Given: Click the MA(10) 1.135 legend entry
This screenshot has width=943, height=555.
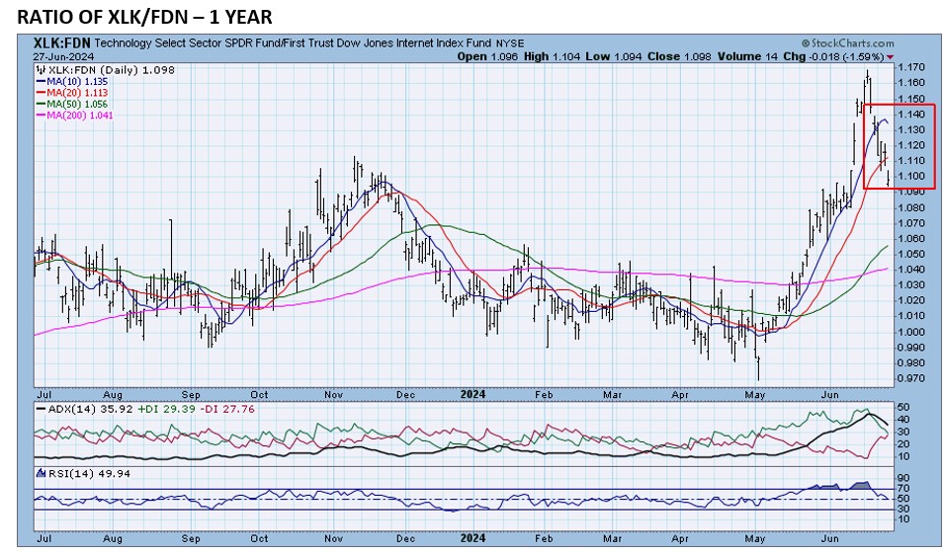Looking at the screenshot, I should coord(72,82).
